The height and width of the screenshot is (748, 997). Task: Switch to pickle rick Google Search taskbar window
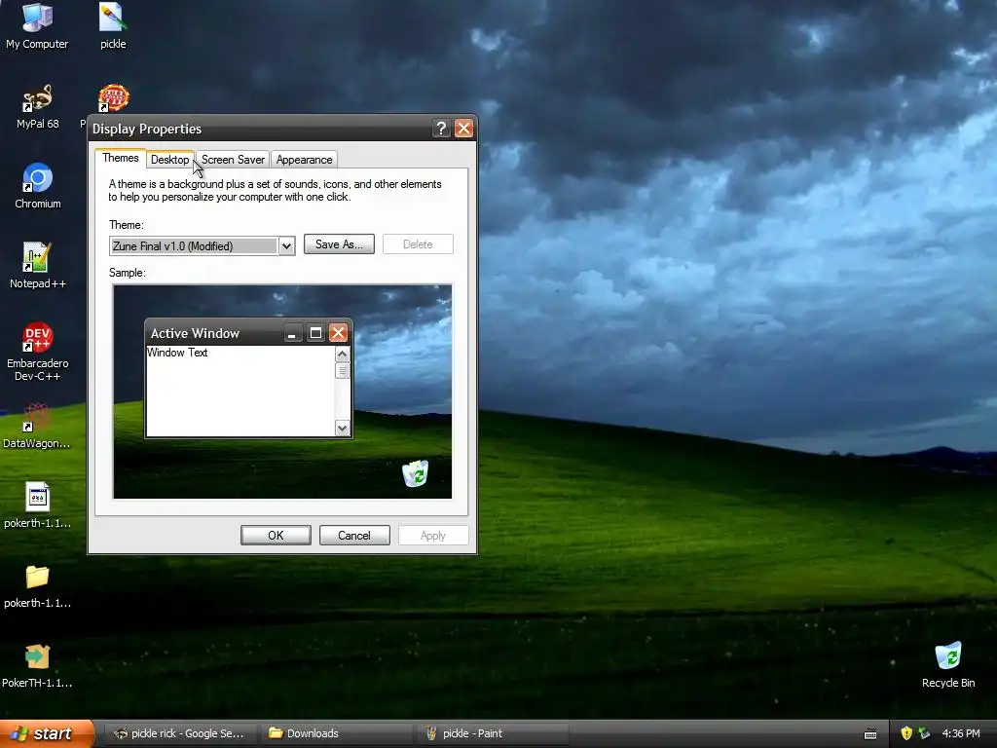[179, 733]
